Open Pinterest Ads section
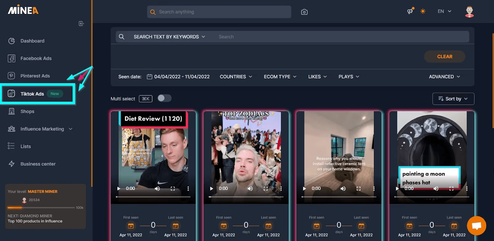This screenshot has width=494, height=241. click(35, 76)
